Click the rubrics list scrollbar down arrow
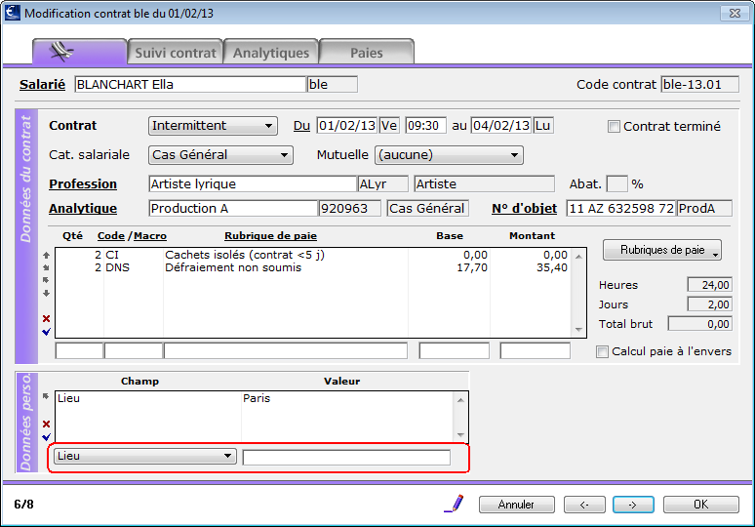 tap(578, 330)
